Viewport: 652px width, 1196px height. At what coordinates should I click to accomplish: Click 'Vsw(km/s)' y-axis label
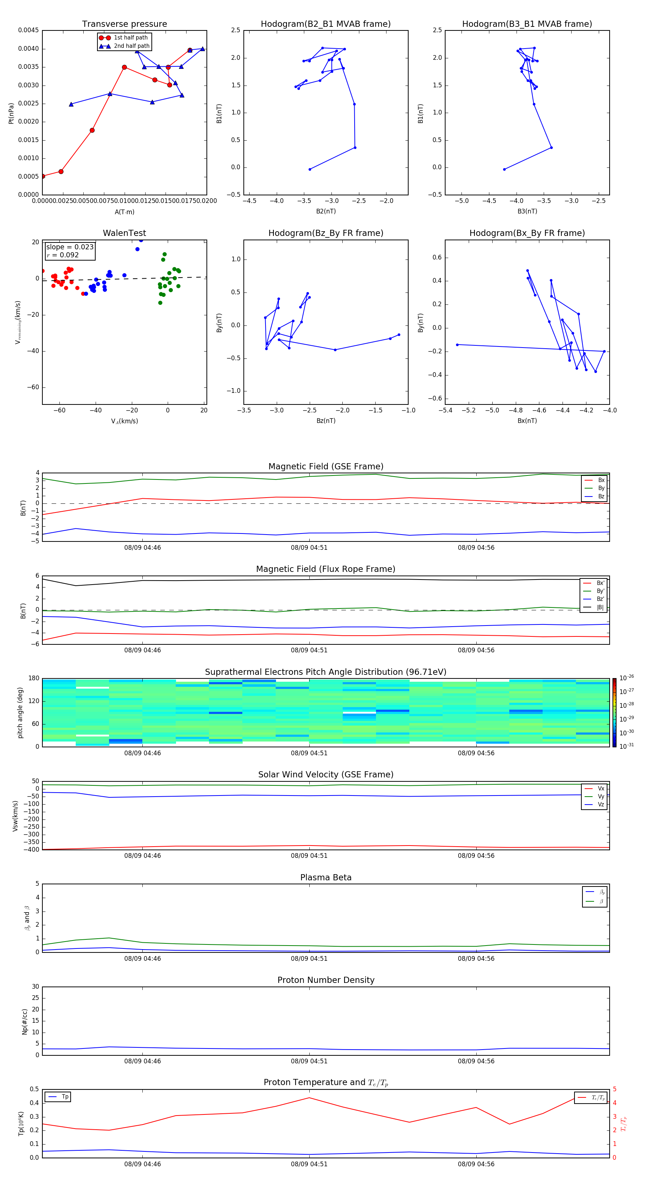(15, 816)
